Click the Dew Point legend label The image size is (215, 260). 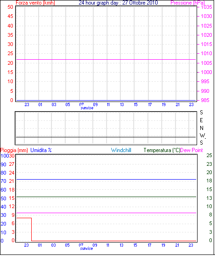click(x=192, y=150)
